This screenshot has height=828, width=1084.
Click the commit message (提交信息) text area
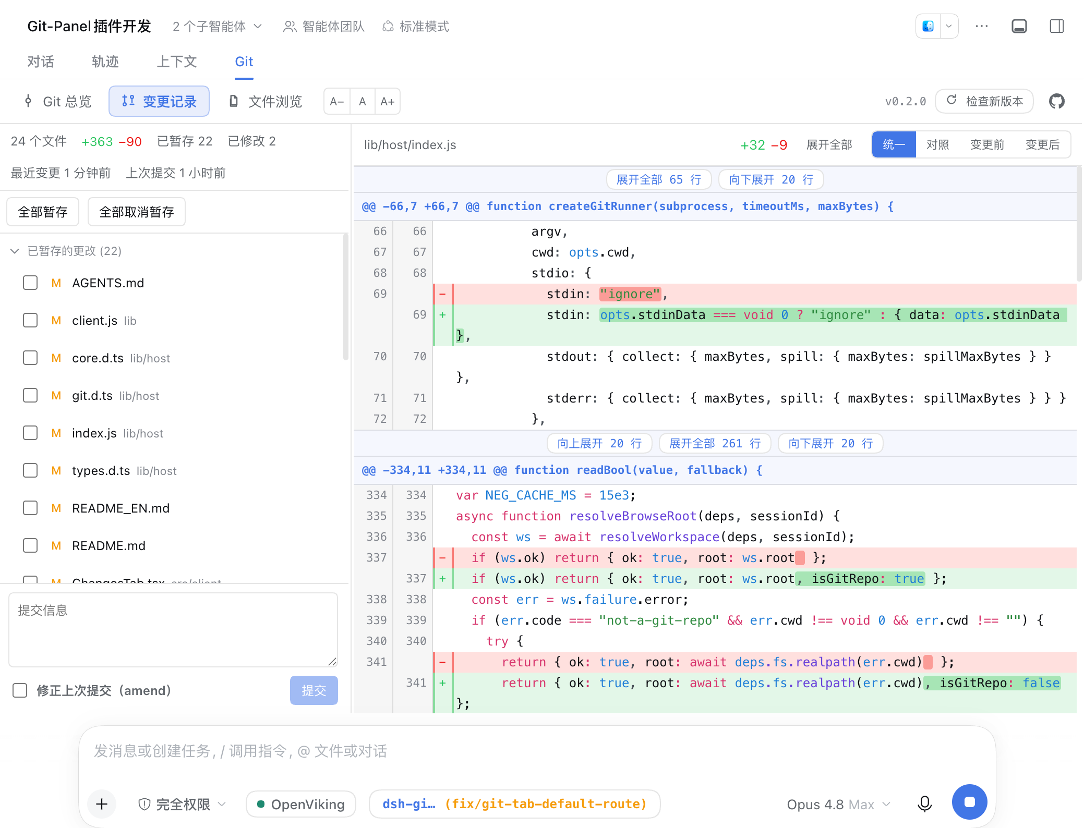coord(173,629)
